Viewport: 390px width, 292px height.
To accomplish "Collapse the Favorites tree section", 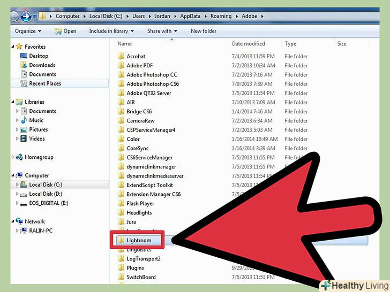I will (13, 47).
